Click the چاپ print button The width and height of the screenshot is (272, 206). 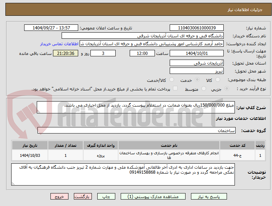point(106,197)
